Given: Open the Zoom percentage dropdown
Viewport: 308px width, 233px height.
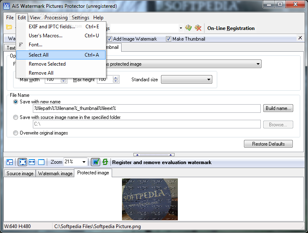Looking at the screenshot, I should (84, 162).
